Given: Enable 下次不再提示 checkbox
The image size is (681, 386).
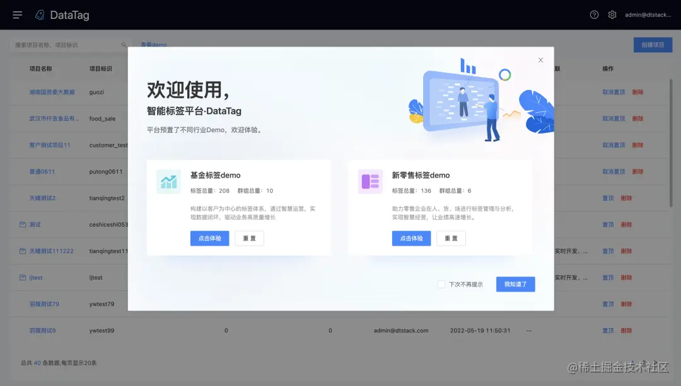Looking at the screenshot, I should pyautogui.click(x=441, y=284).
